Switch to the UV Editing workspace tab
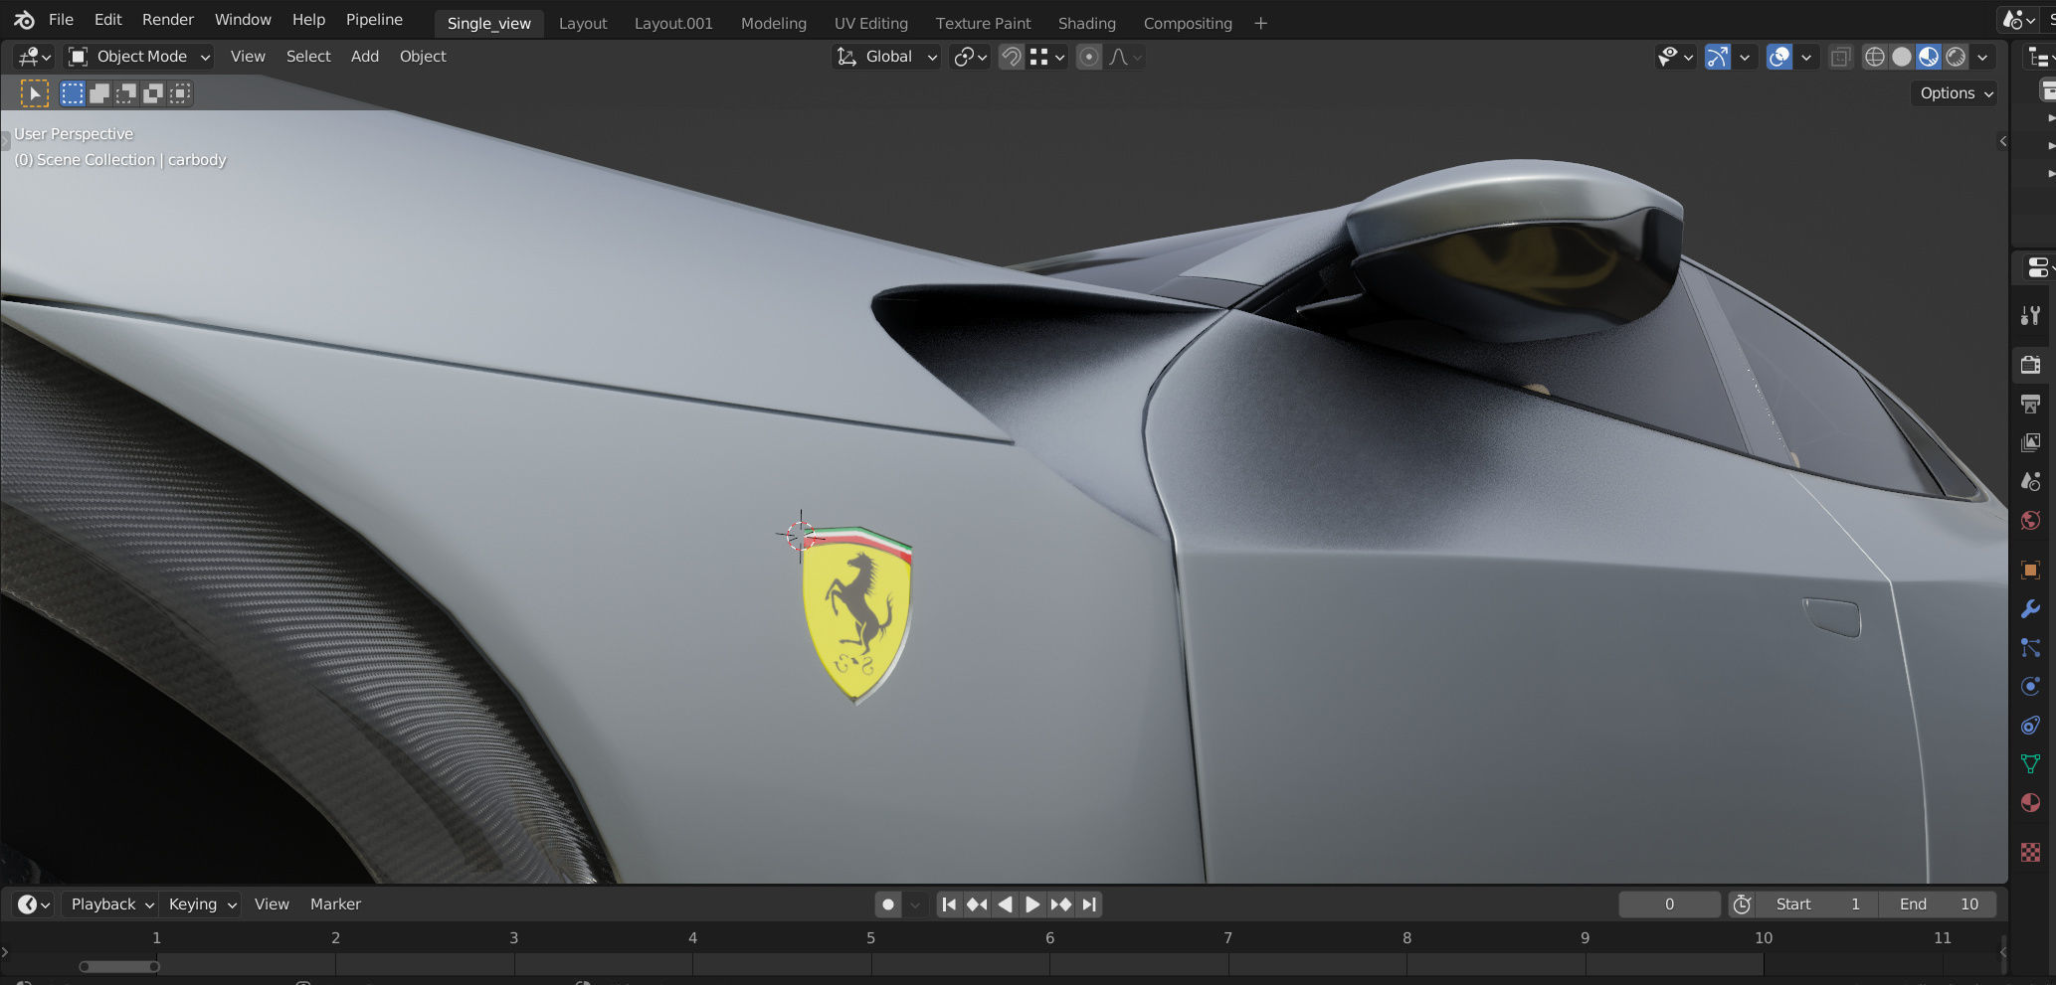Viewport: 2056px width, 985px height. click(870, 23)
